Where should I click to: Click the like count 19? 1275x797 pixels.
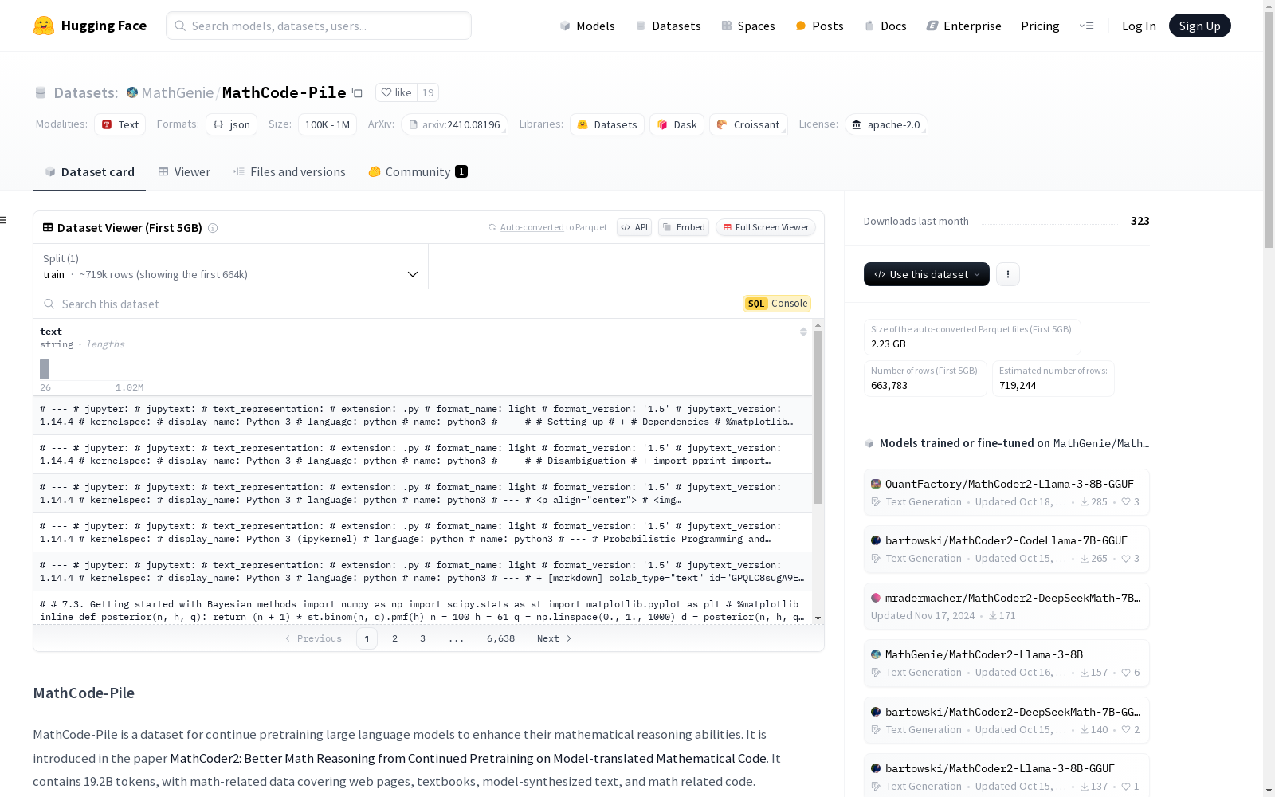[x=428, y=92]
